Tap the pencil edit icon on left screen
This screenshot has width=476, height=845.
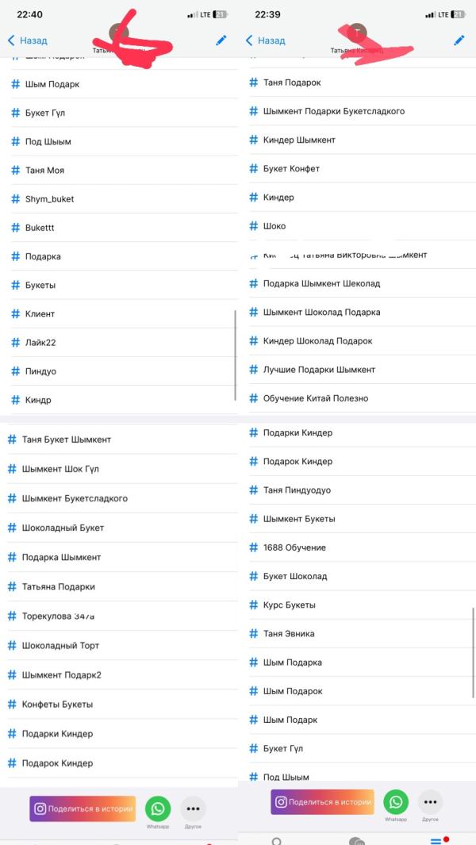[x=221, y=40]
